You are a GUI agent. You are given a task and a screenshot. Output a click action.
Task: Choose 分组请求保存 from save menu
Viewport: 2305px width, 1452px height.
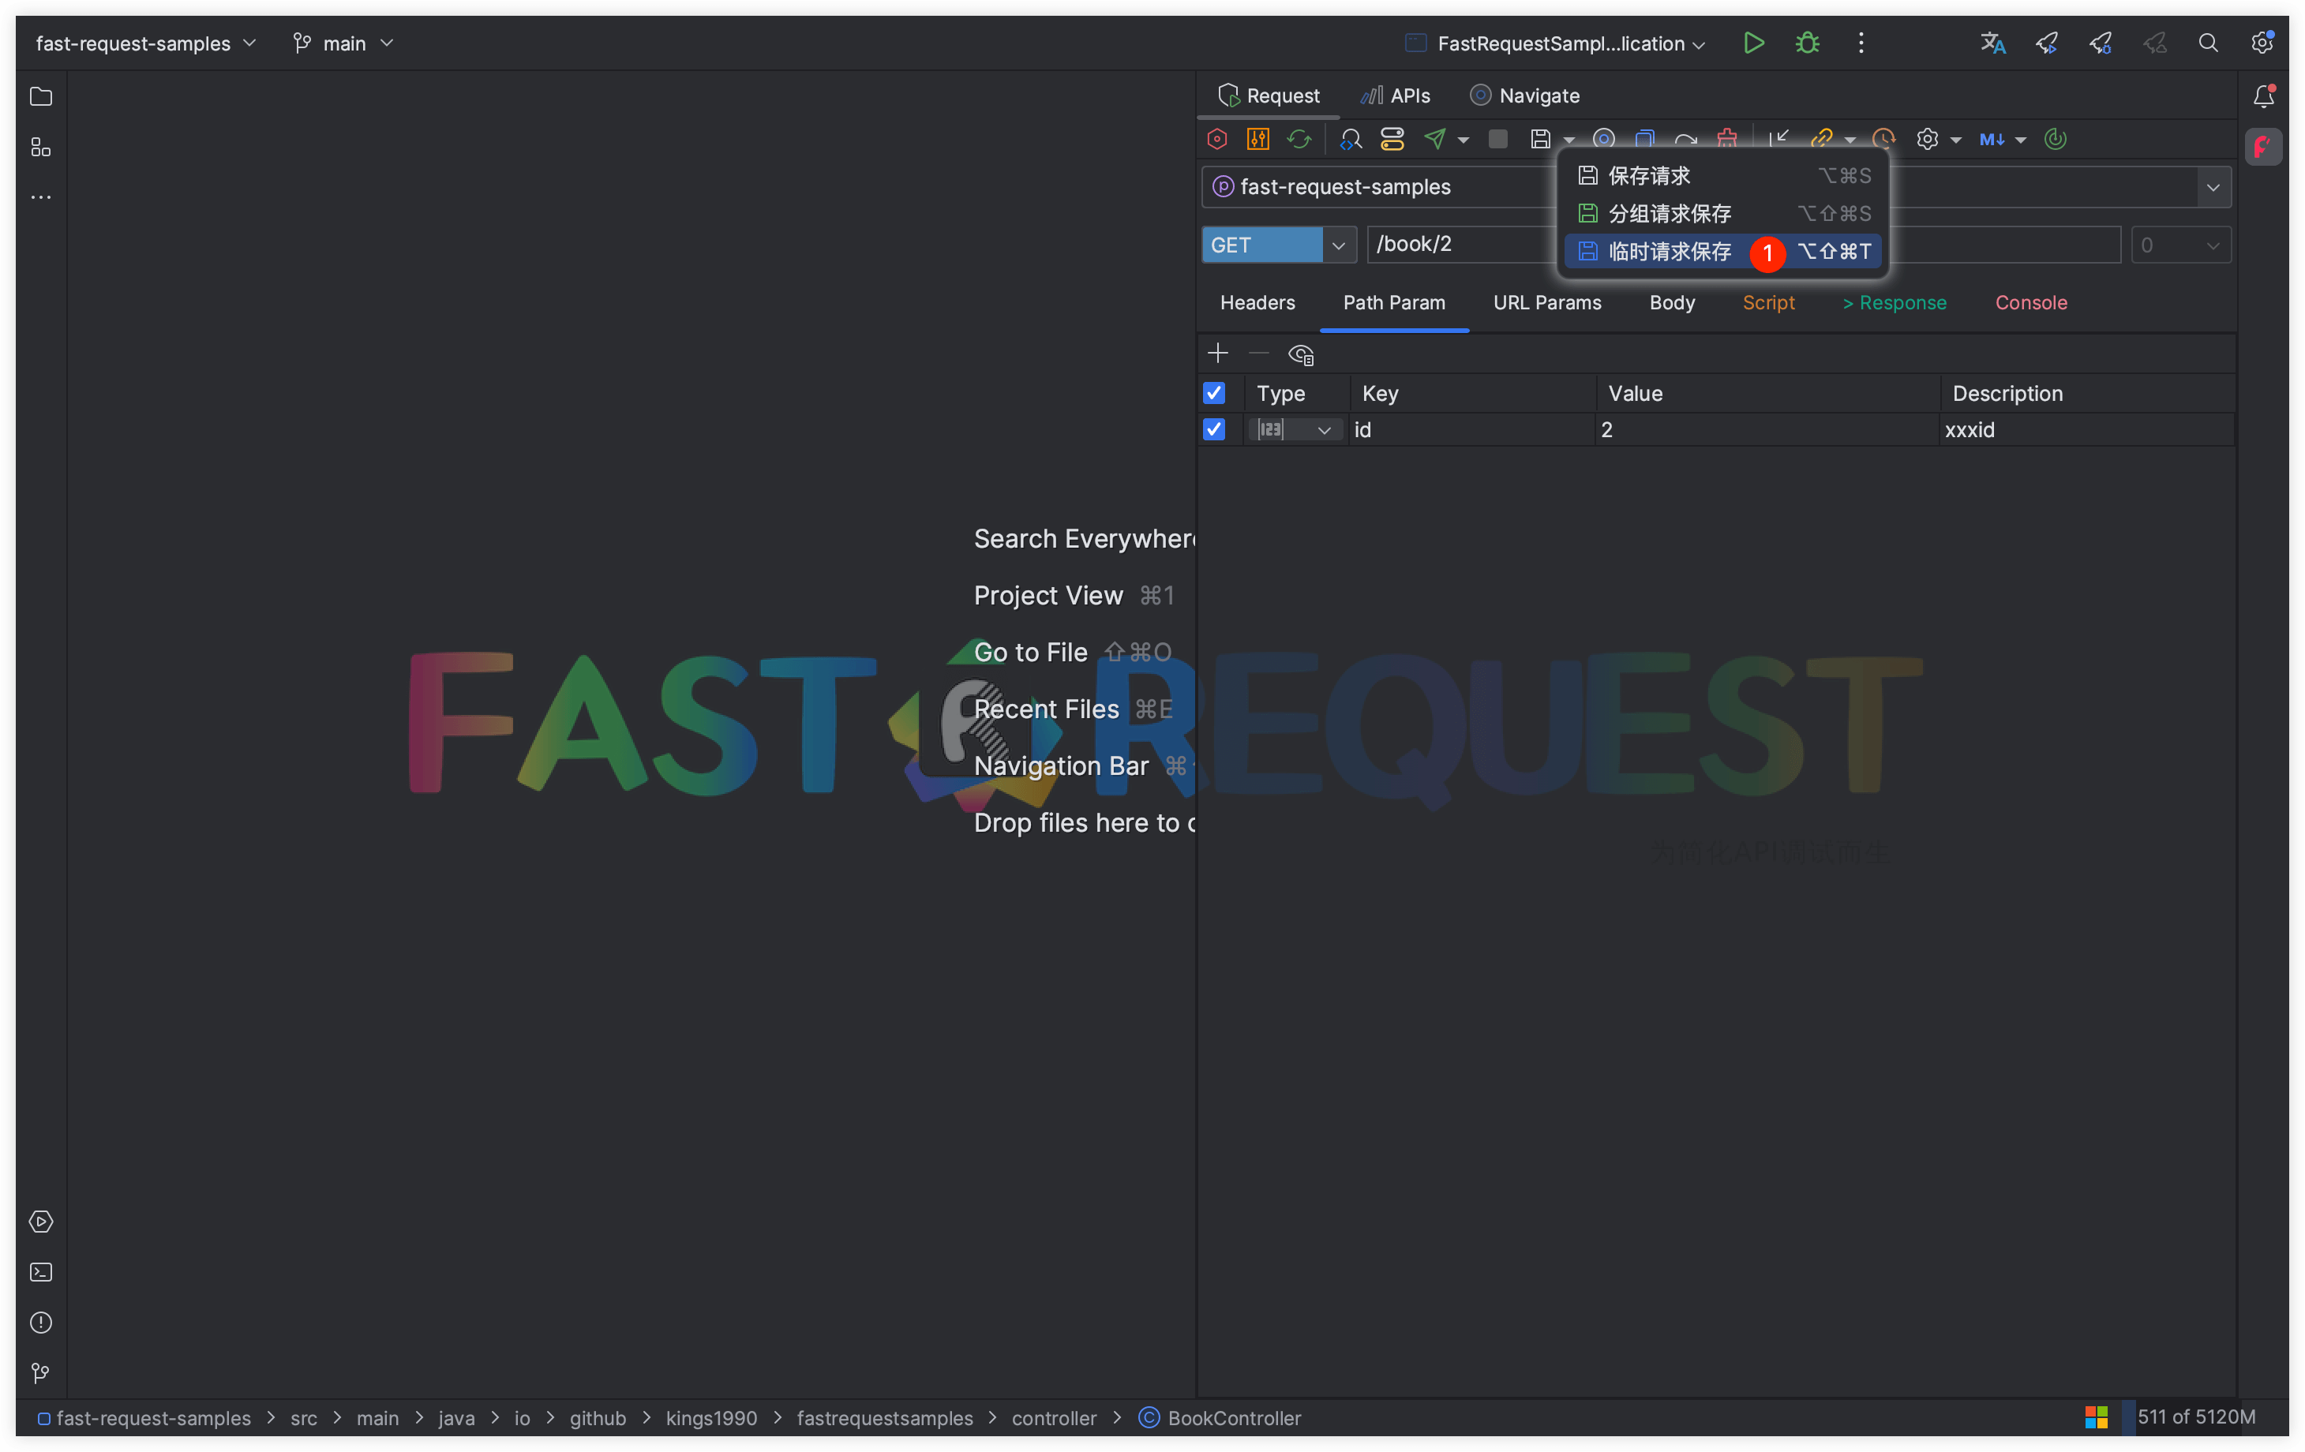coord(1670,212)
